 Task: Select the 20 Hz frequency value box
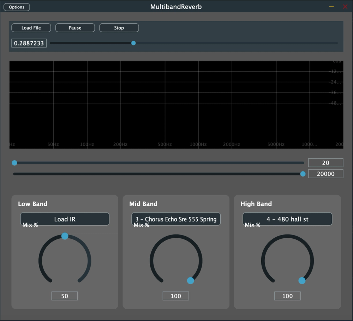tap(325, 163)
